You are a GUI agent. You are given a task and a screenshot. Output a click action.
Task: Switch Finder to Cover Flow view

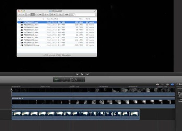pyautogui.click(x=40, y=14)
